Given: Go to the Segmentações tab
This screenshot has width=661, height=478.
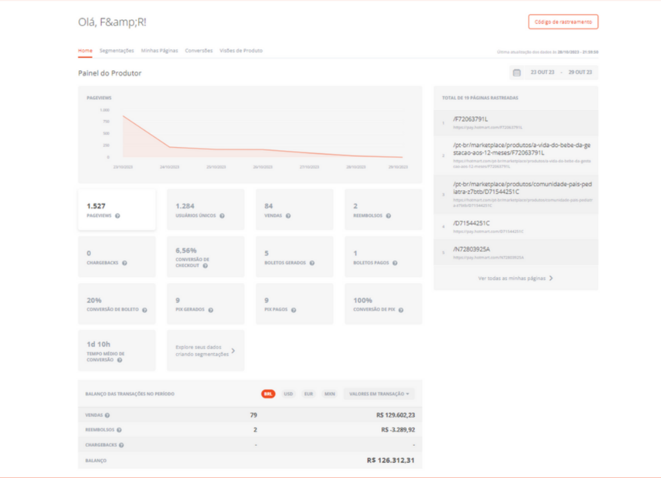Looking at the screenshot, I should tap(116, 51).
